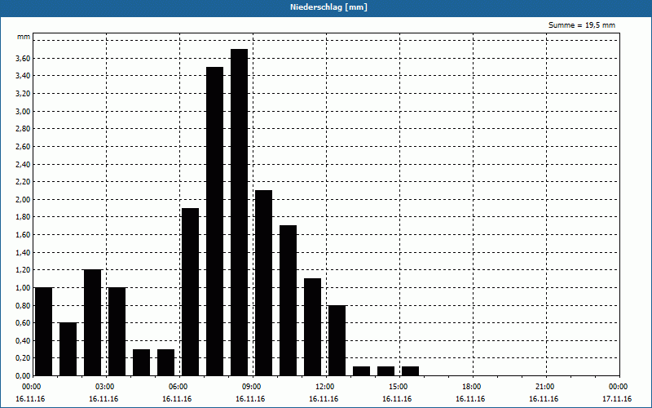Click the Niederschlag [mm] chart title
The height and width of the screenshot is (408, 652).
tap(328, 7)
